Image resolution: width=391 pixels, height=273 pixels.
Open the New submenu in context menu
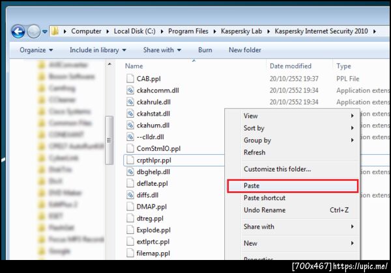293,243
